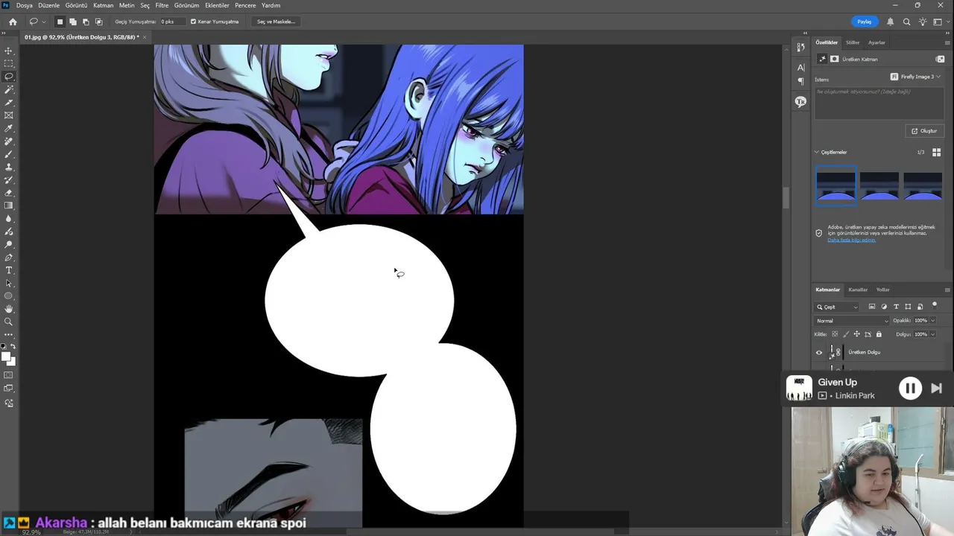Select the Horizontal Type tool
954x536 pixels.
(x=9, y=270)
